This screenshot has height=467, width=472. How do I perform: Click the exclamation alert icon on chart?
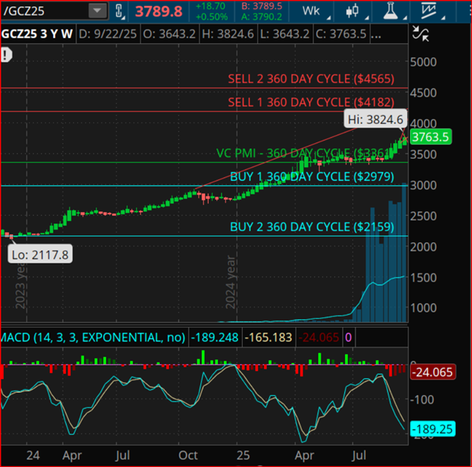coord(7,54)
